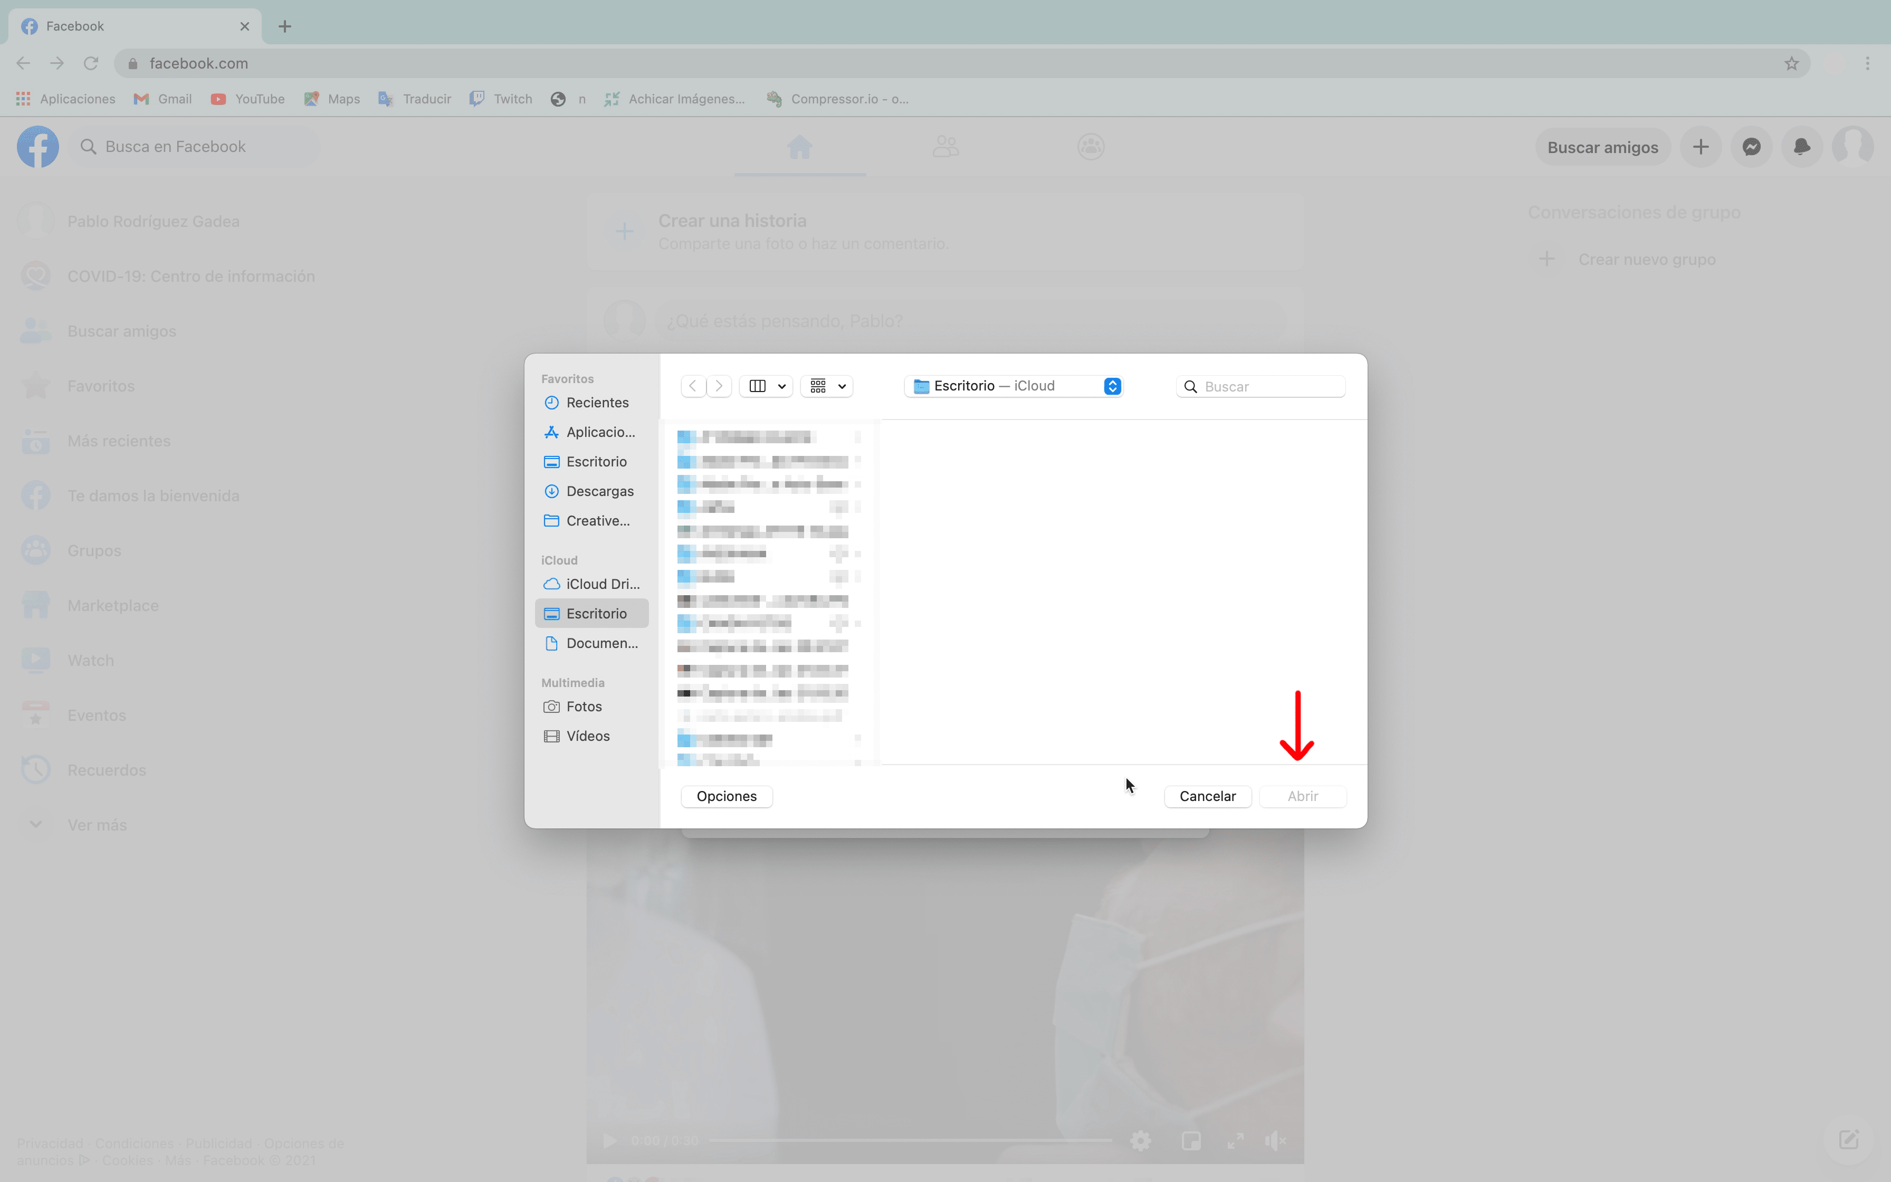Click the browser back arrow

(23, 63)
